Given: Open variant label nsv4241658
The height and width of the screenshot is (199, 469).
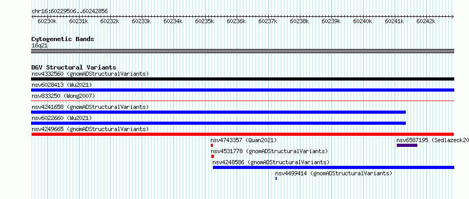Looking at the screenshot, I should click(90, 107).
